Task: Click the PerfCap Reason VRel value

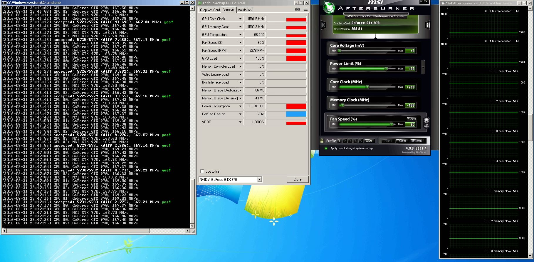Action: point(255,114)
